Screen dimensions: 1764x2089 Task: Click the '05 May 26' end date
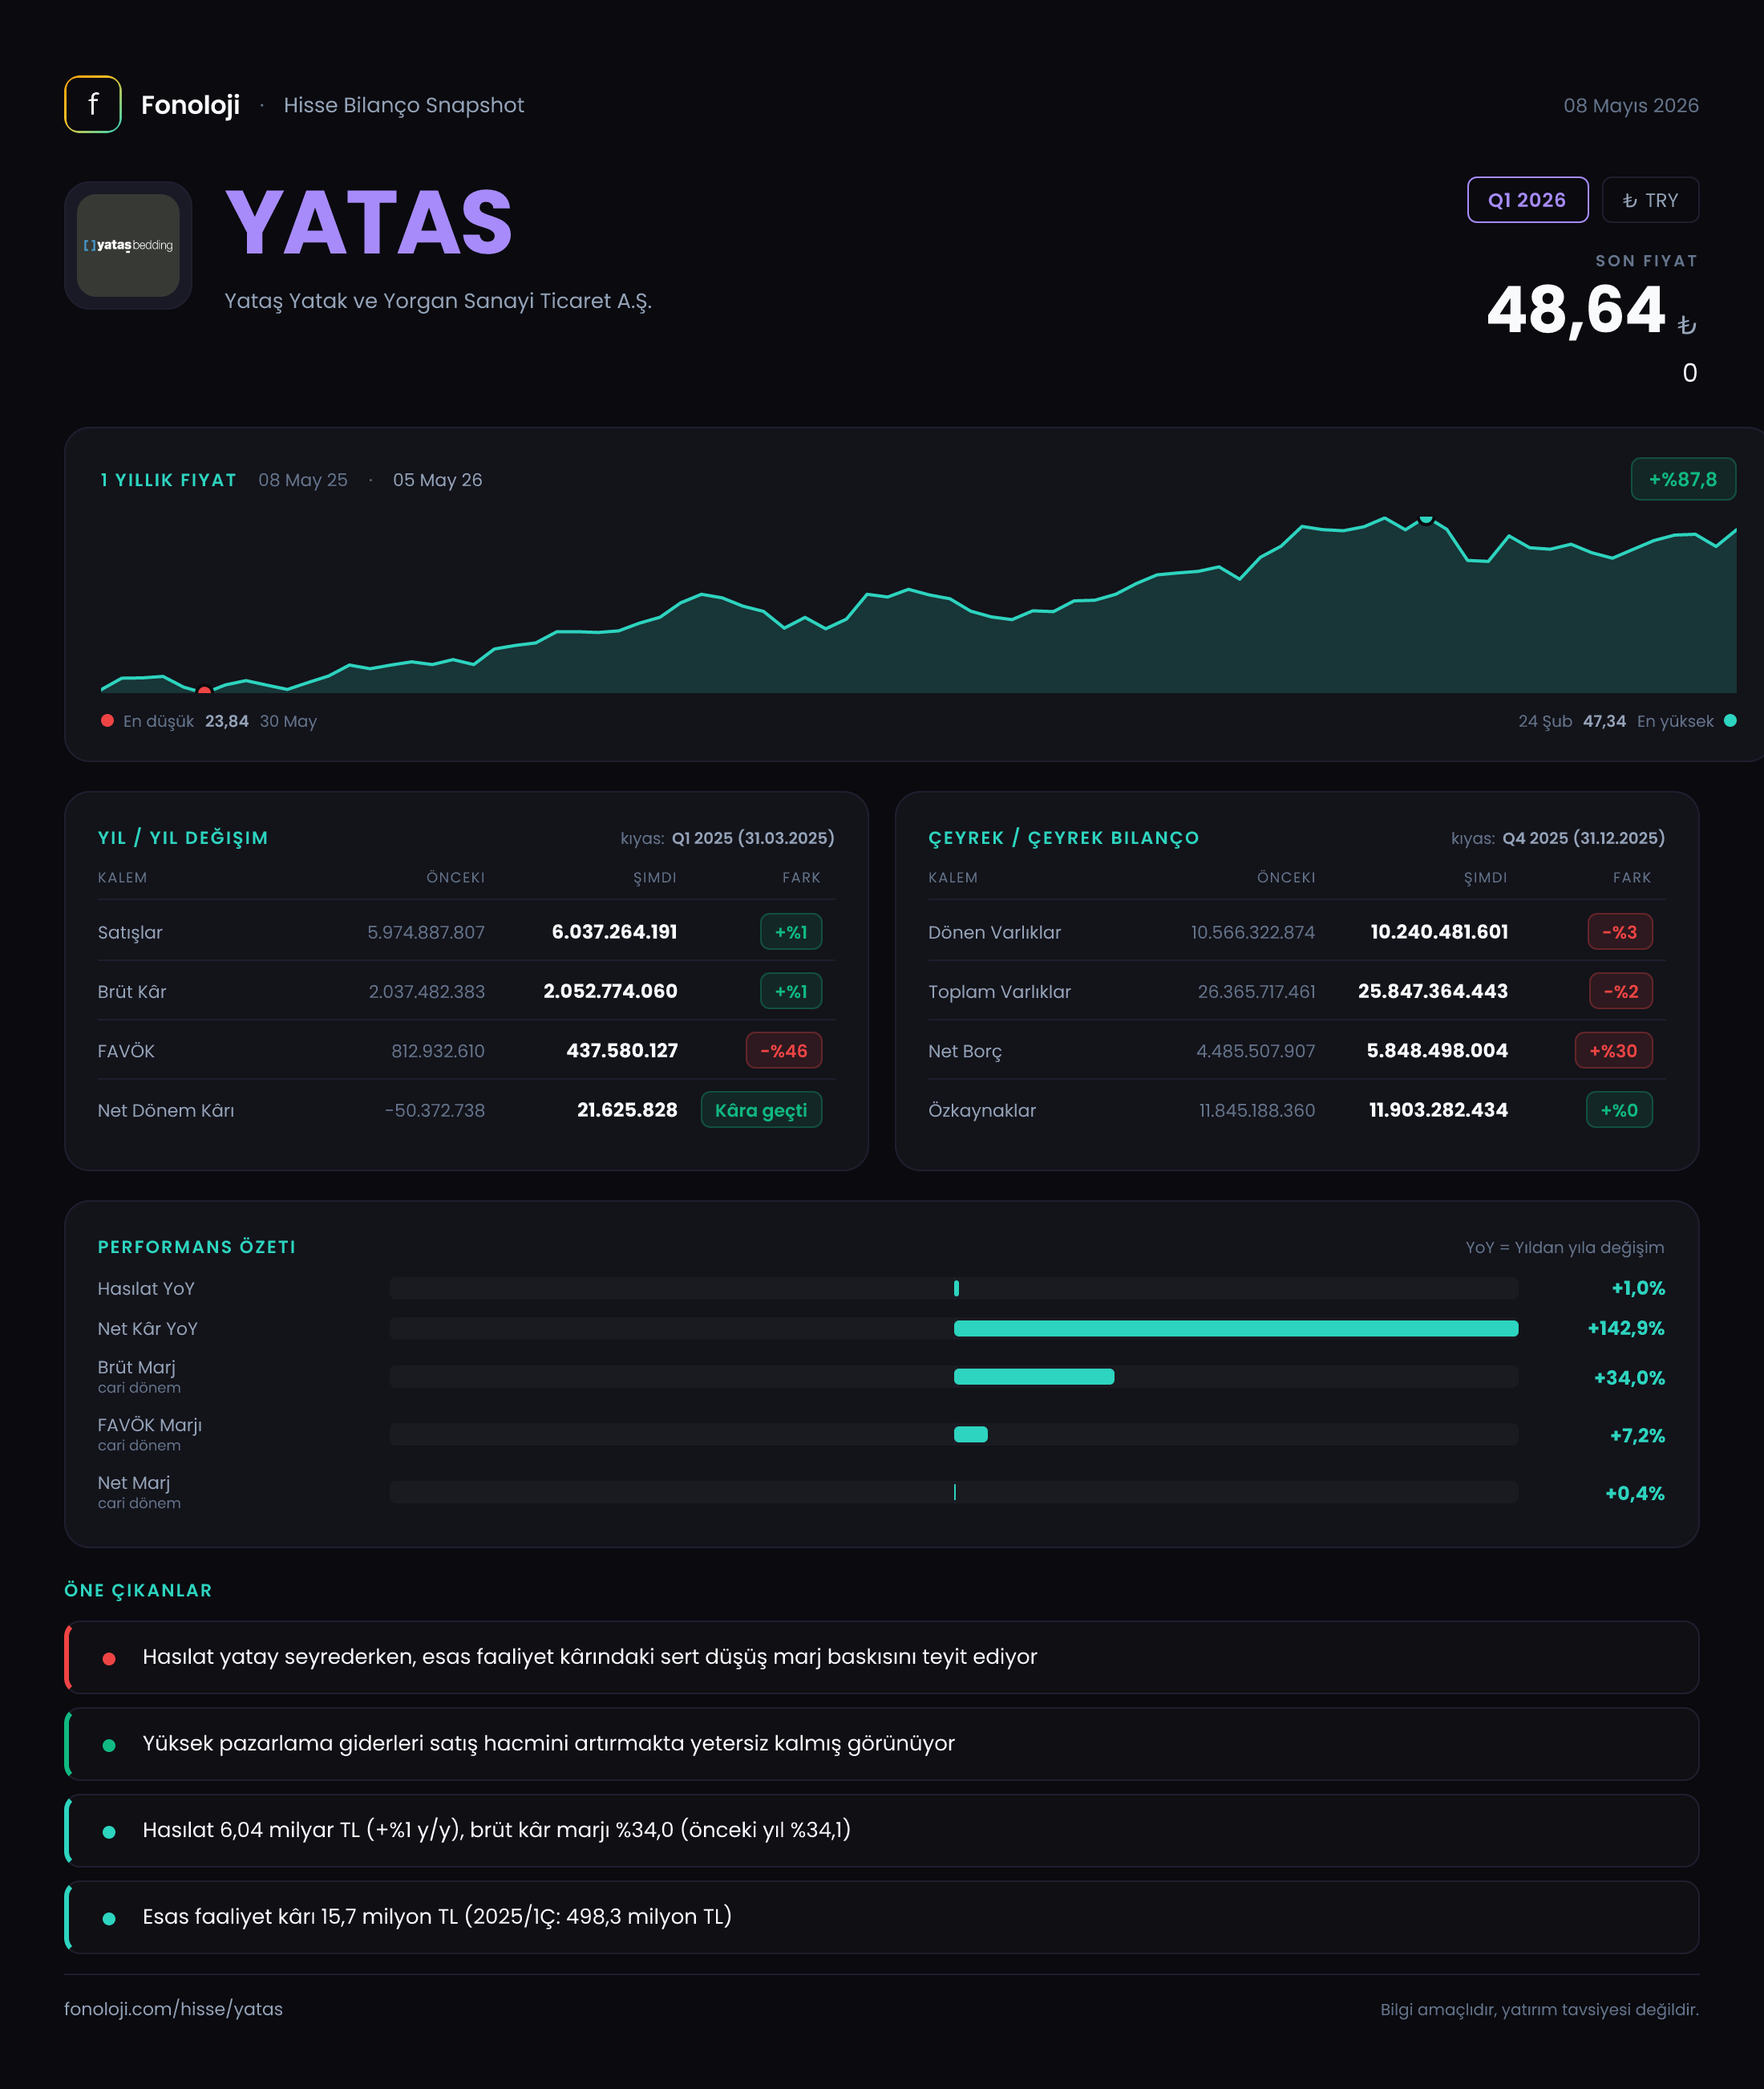coord(437,481)
